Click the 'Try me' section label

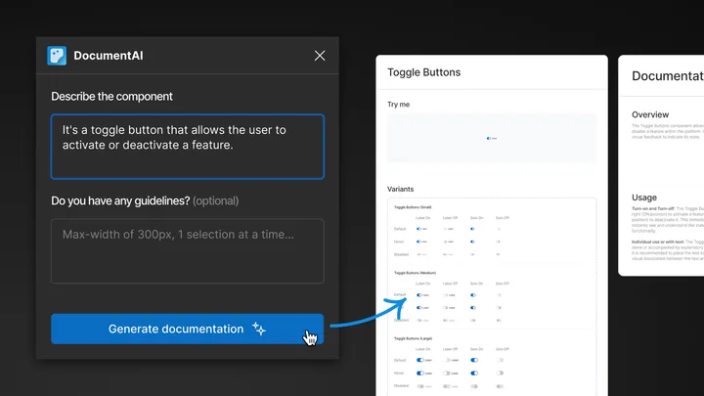(x=398, y=105)
